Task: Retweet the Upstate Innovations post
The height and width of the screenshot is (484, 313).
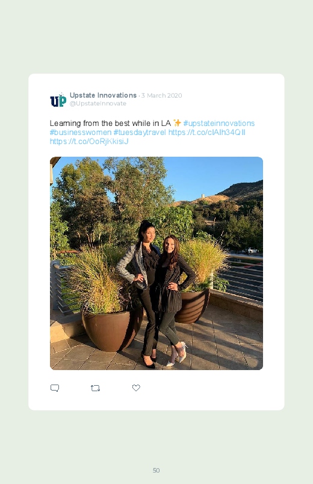Action: coord(95,388)
